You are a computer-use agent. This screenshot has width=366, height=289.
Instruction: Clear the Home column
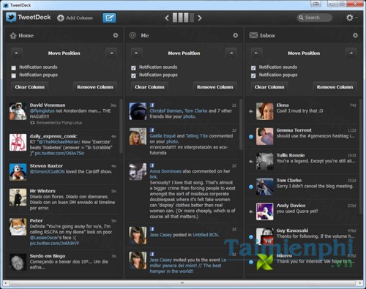click(30, 87)
